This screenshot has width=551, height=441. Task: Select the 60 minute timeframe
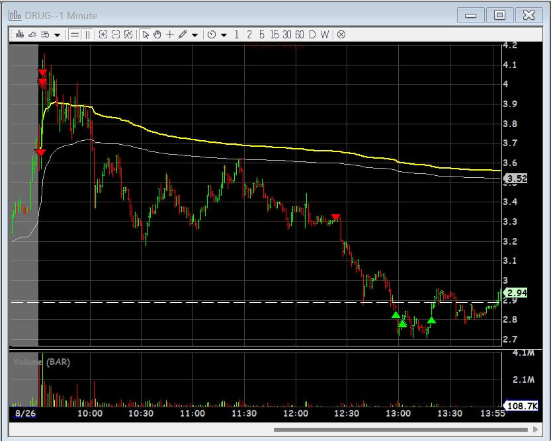300,34
